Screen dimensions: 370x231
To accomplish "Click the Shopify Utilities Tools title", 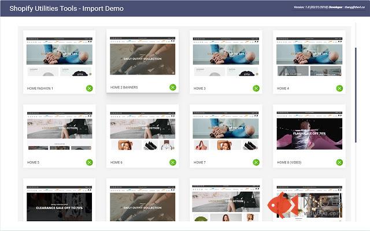I will click(66, 8).
